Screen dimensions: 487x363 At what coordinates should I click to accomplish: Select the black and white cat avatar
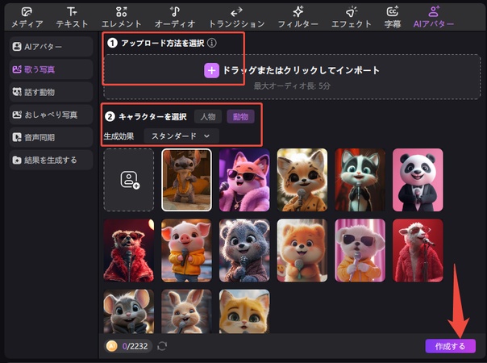[x=360, y=180]
